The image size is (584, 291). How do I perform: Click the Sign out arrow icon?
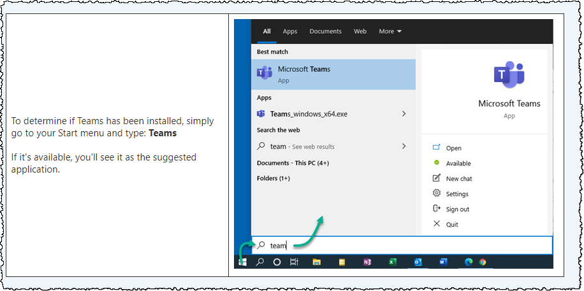(x=437, y=208)
